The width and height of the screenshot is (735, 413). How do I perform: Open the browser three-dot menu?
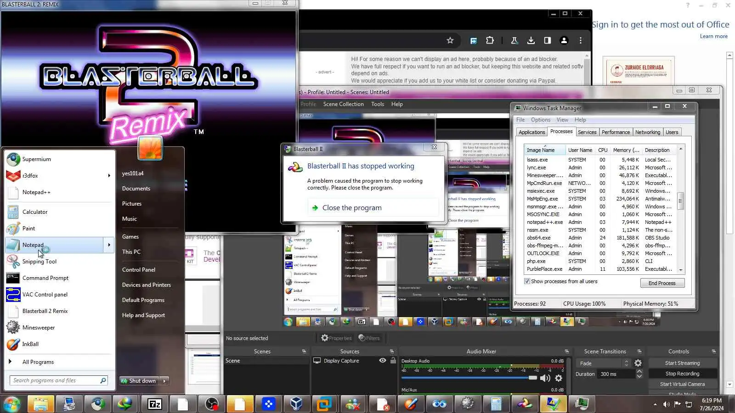pos(581,40)
